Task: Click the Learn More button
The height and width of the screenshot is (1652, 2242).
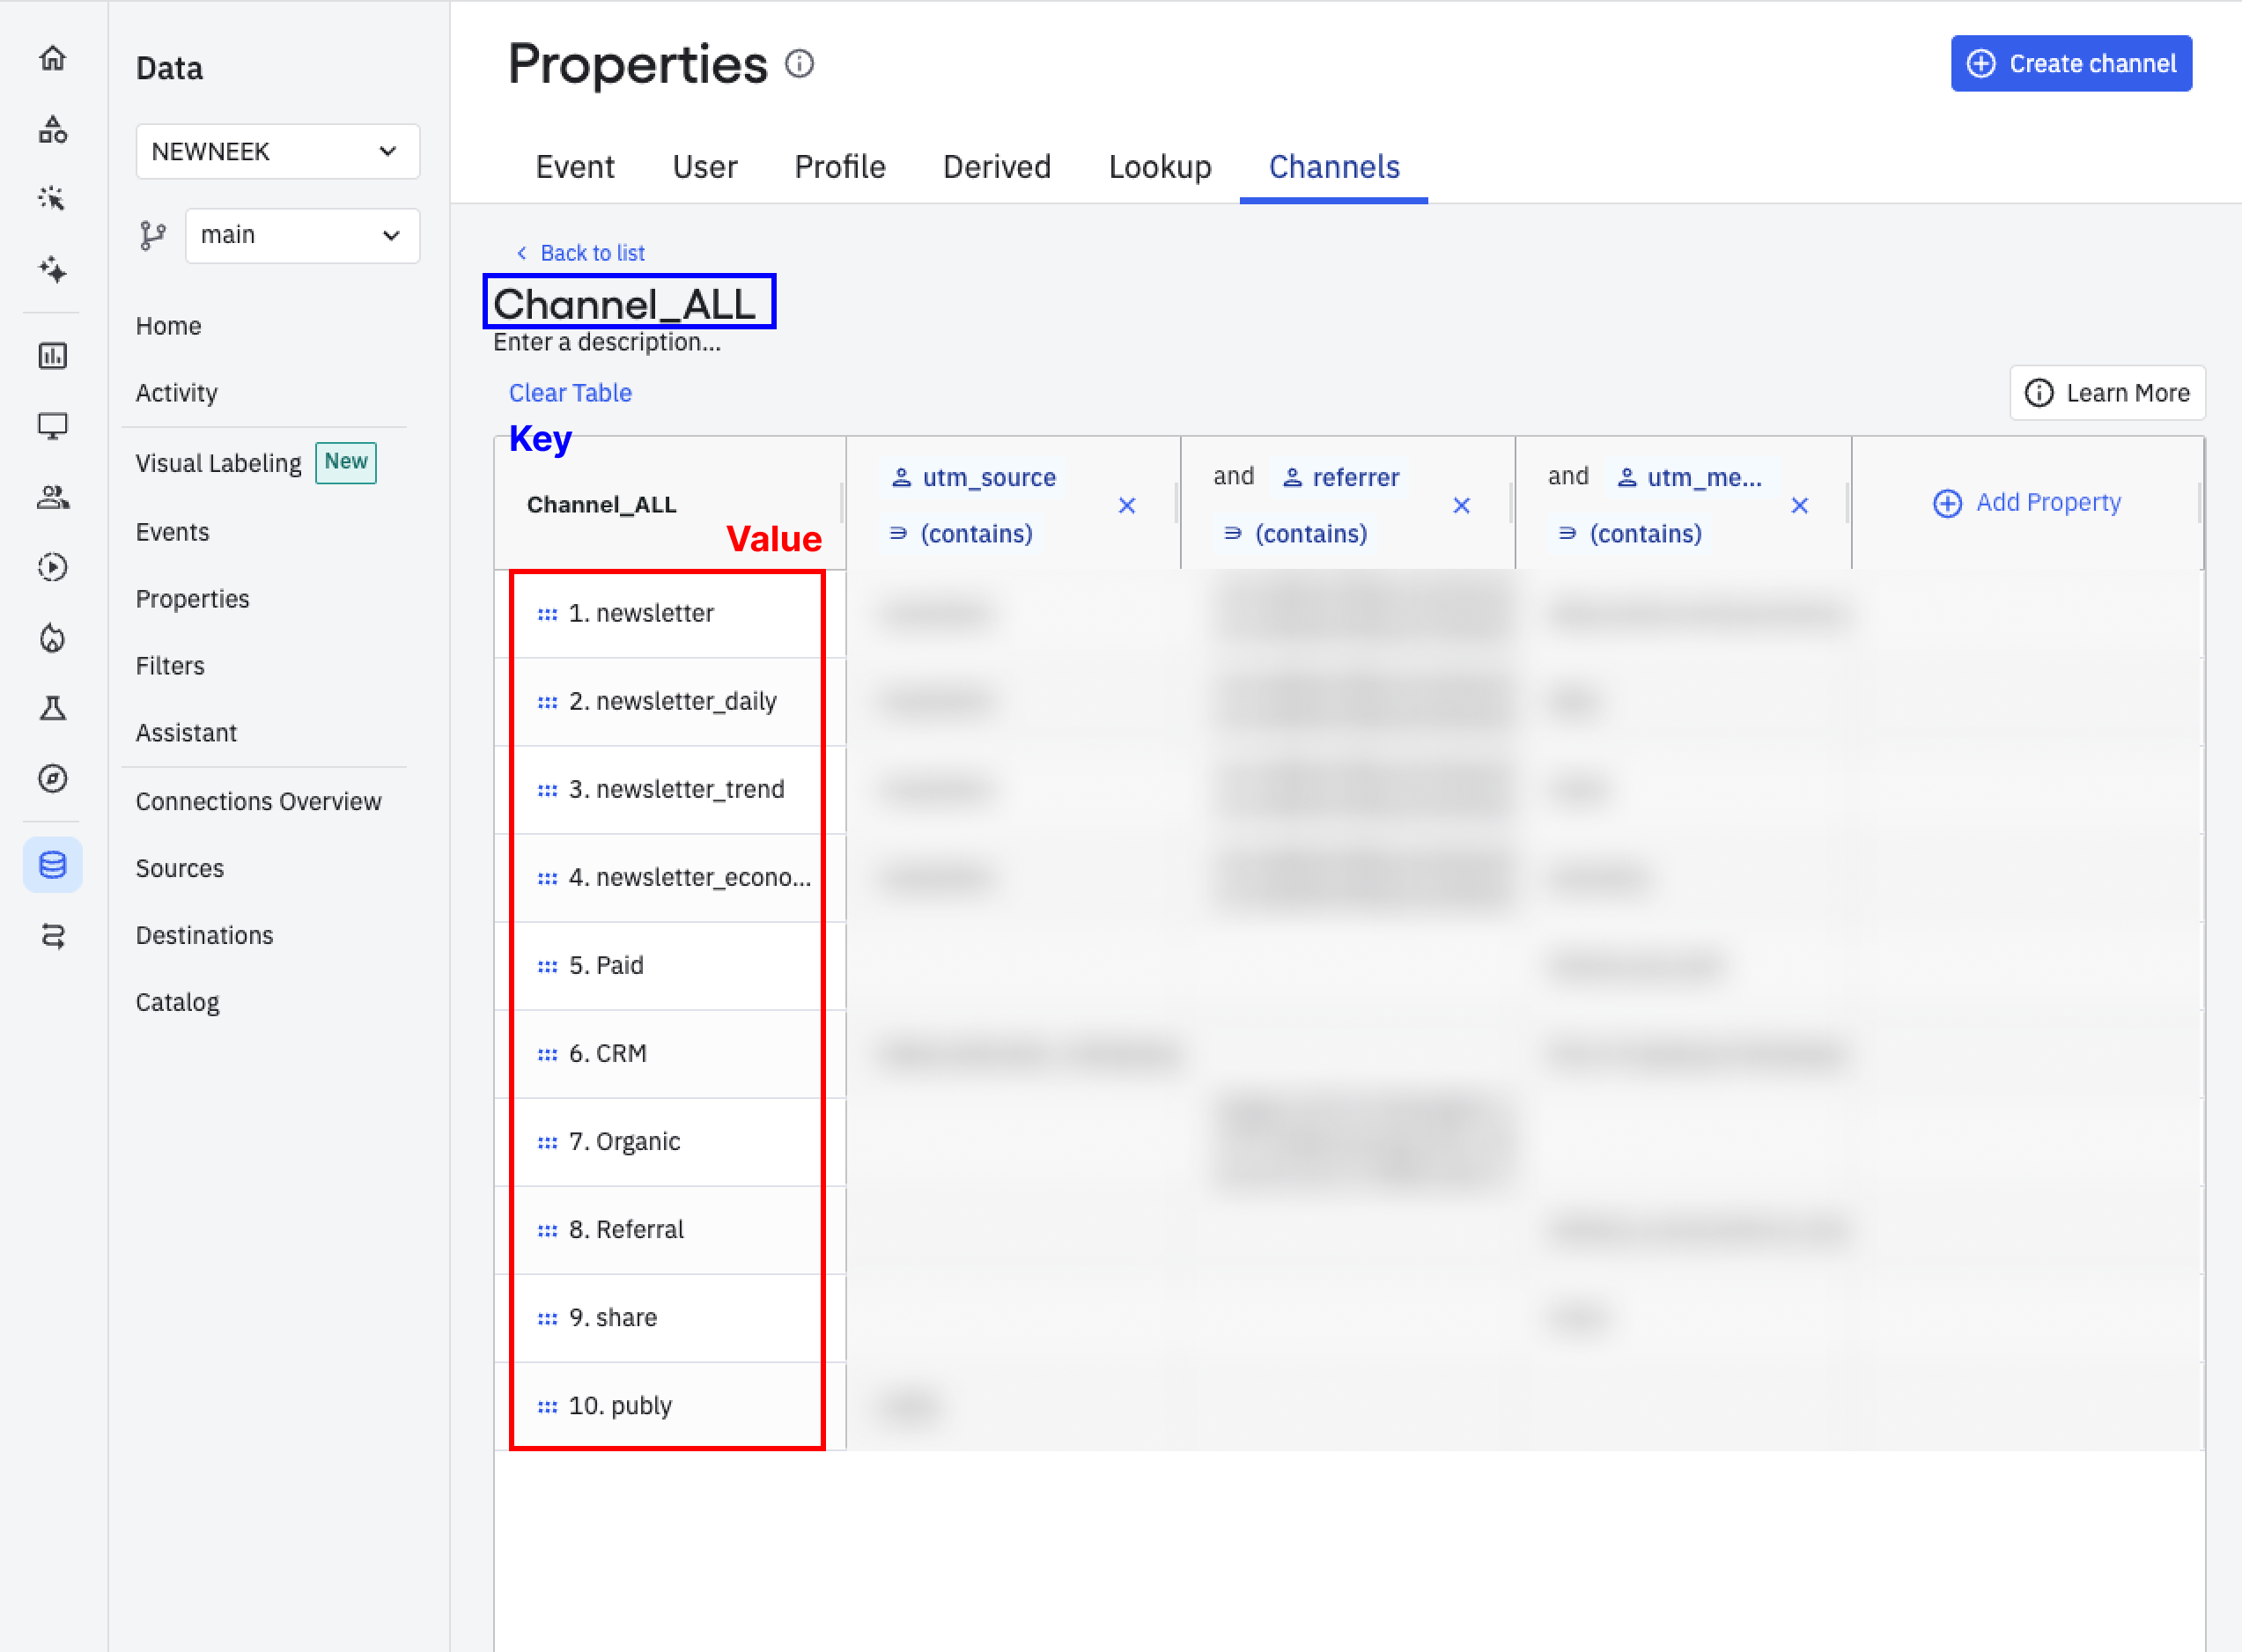Action: click(x=2107, y=393)
